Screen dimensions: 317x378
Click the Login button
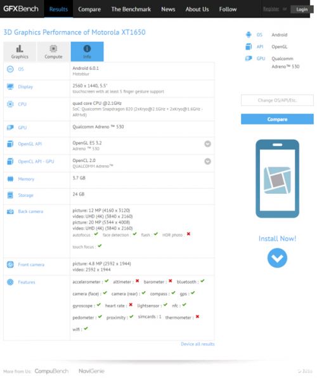point(302,10)
